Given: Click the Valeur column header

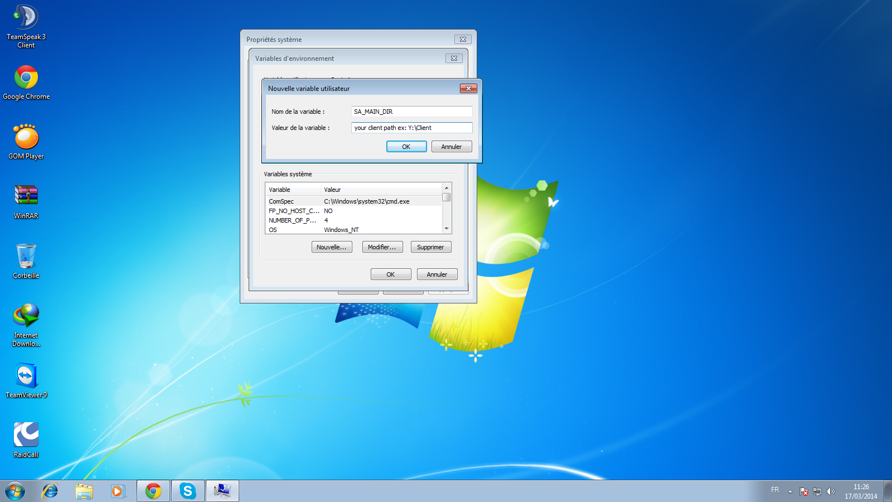Looking at the screenshot, I should [381, 190].
